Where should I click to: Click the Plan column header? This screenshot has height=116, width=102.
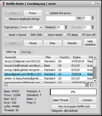50,57
